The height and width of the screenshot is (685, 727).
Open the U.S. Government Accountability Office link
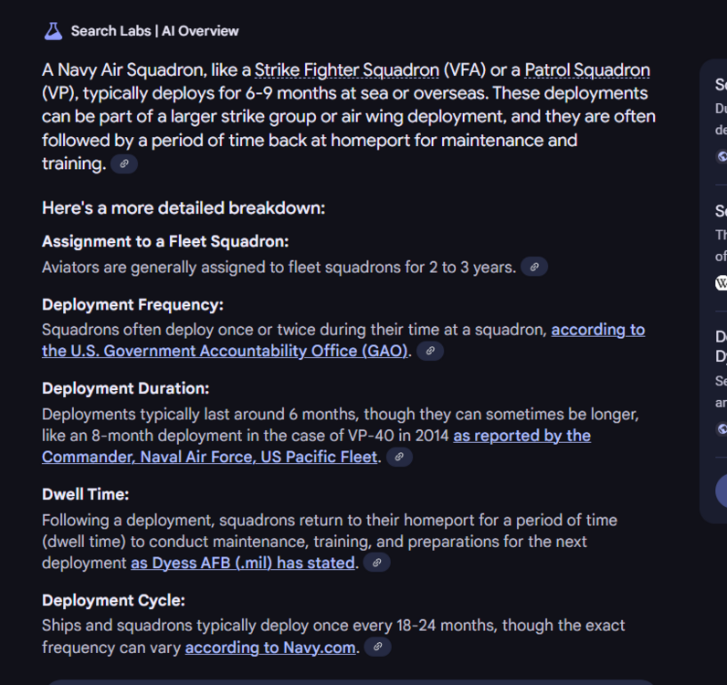(x=225, y=351)
